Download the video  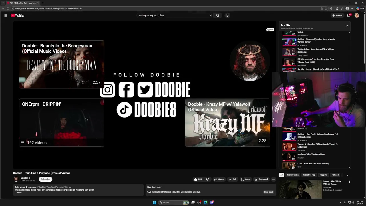click(x=261, y=179)
